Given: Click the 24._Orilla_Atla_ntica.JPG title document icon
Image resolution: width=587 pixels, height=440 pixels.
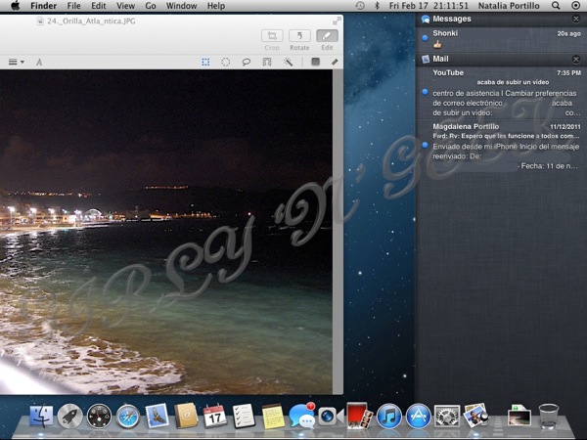Looking at the screenshot, I should 40,22.
